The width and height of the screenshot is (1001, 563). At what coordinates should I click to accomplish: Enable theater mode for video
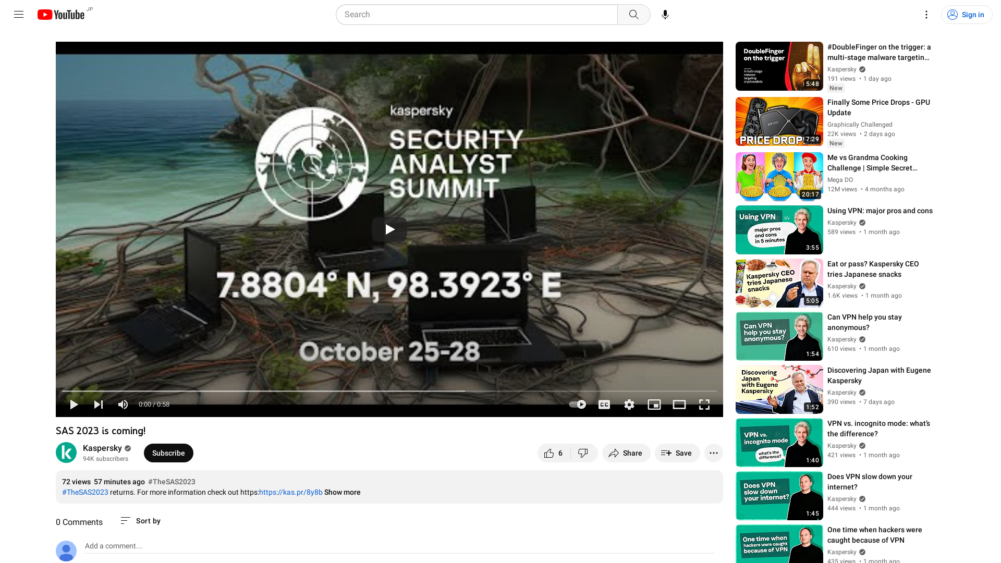click(x=679, y=404)
